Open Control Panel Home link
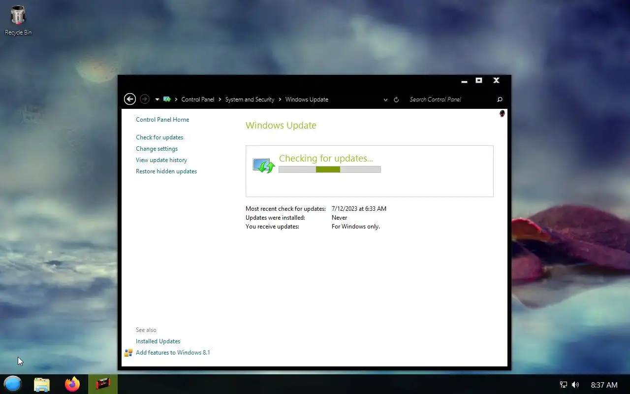The width and height of the screenshot is (630, 394). point(162,120)
